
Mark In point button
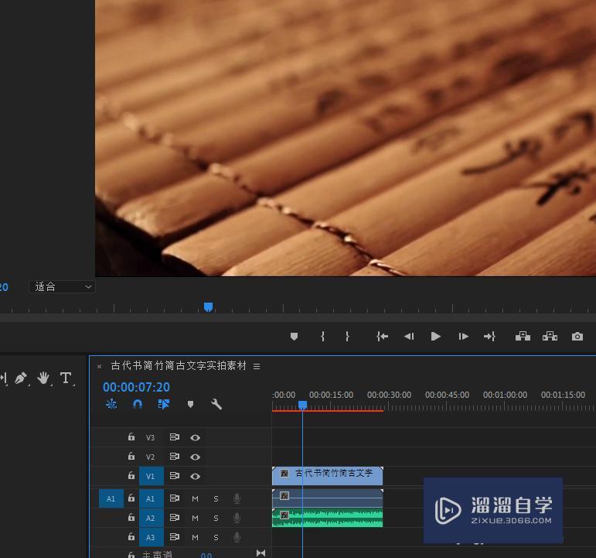[322, 337]
